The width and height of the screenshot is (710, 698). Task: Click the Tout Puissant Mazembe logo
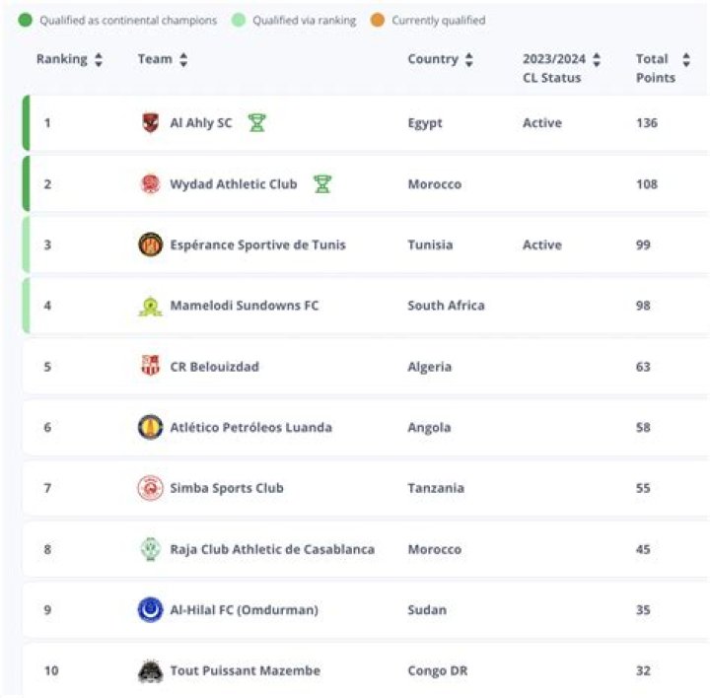coord(150,671)
